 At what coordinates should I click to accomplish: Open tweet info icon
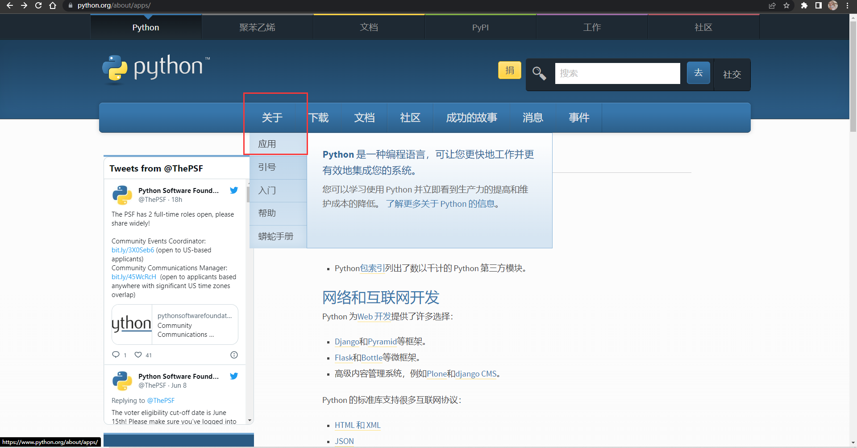pos(234,355)
